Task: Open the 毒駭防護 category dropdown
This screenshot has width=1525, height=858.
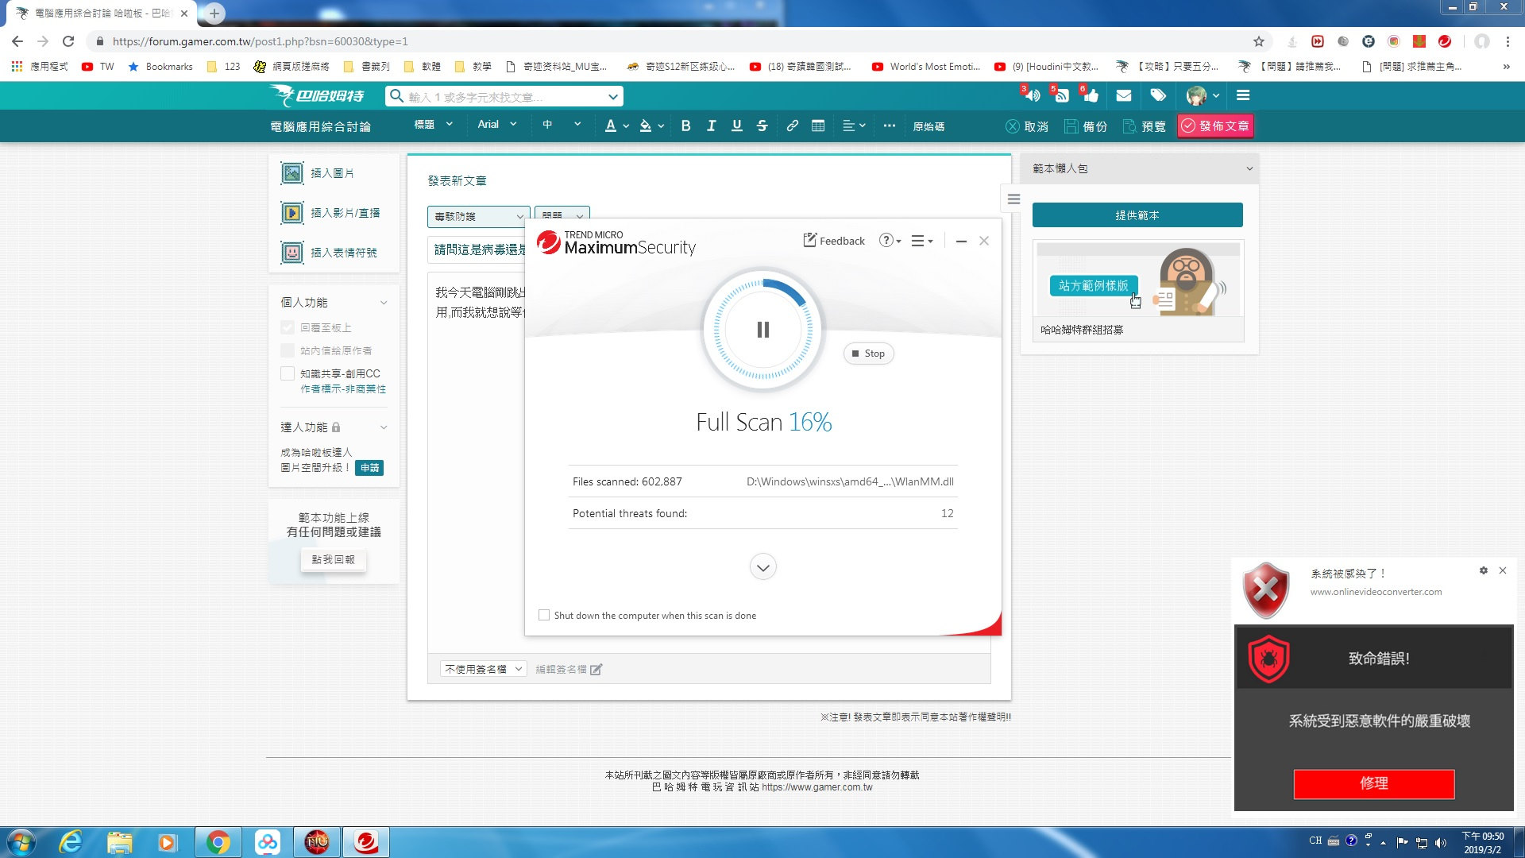Action: pos(478,216)
